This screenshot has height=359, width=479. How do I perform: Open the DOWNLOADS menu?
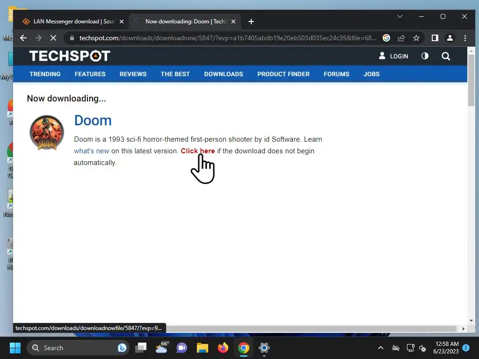224,74
